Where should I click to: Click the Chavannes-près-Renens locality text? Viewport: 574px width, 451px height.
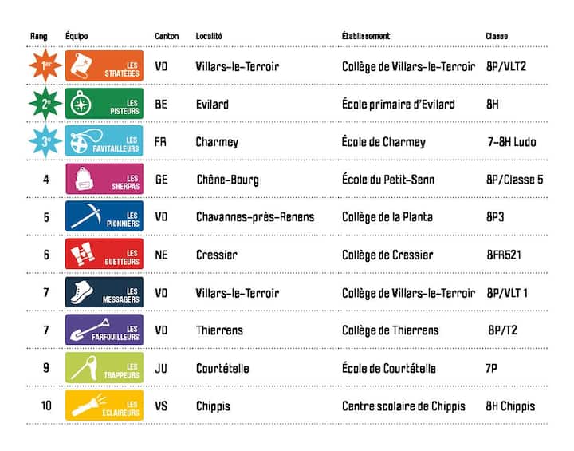click(255, 217)
